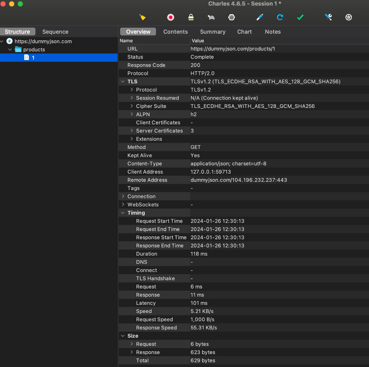The image size is (369, 367).
Task: Expand the ALPN row
Action: click(x=132, y=114)
